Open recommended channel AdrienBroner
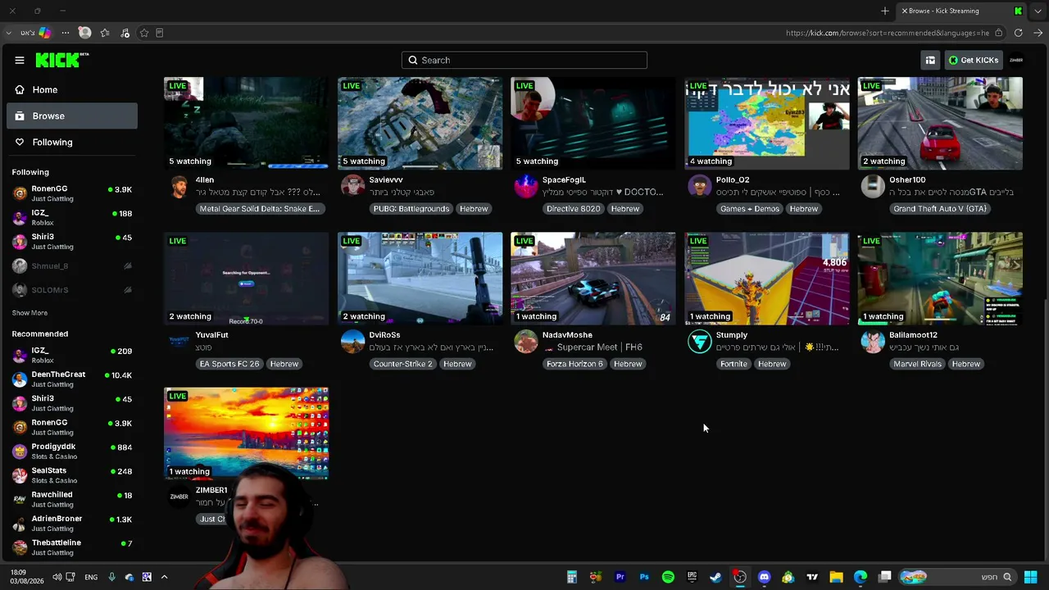The width and height of the screenshot is (1049, 590). (72, 523)
